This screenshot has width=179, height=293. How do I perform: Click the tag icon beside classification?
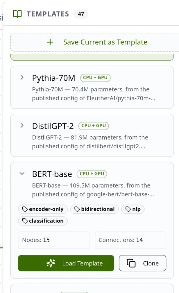[25, 221]
